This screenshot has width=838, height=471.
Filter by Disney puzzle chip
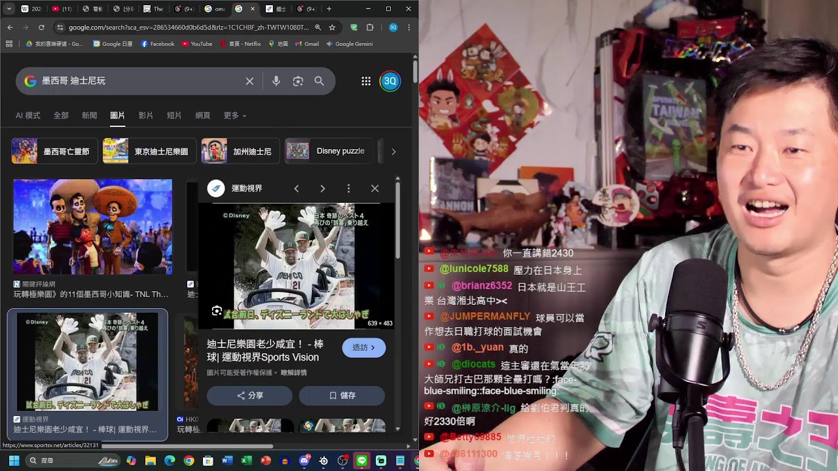pyautogui.click(x=329, y=151)
